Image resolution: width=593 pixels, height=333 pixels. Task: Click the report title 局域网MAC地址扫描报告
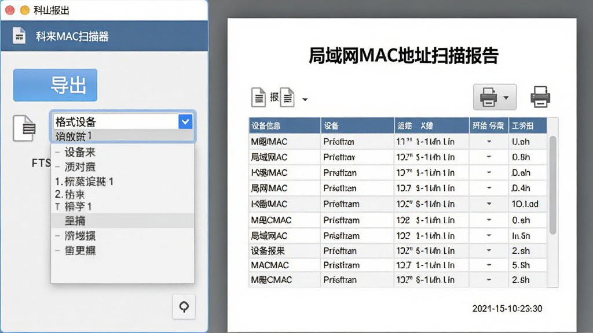pyautogui.click(x=403, y=55)
